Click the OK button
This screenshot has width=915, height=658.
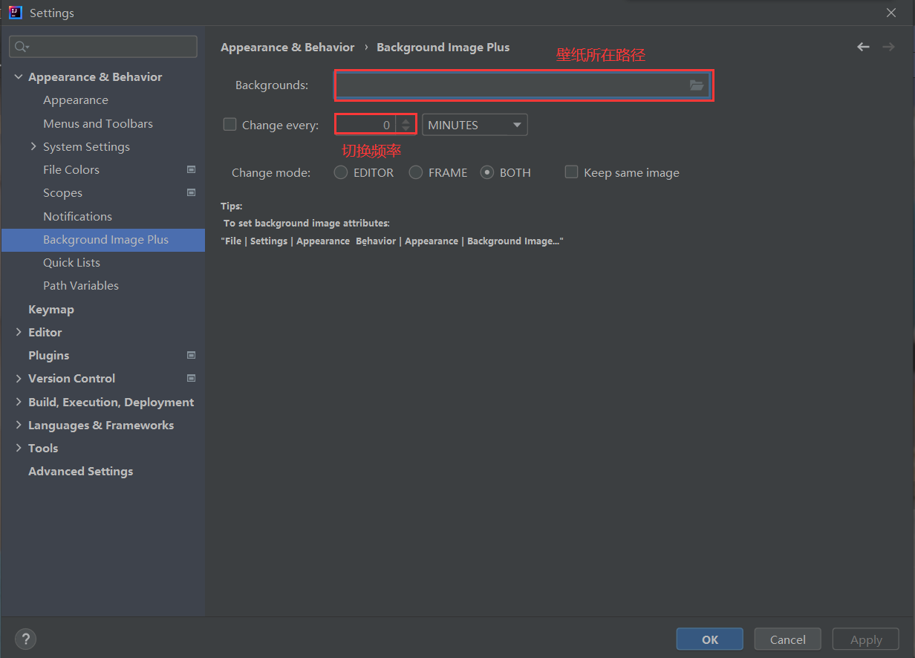pos(710,639)
